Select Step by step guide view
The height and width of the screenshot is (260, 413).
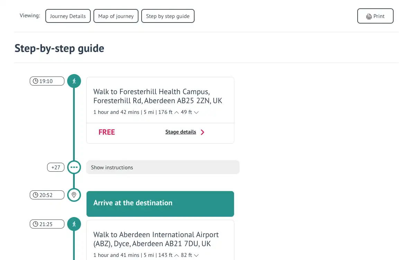click(x=168, y=16)
